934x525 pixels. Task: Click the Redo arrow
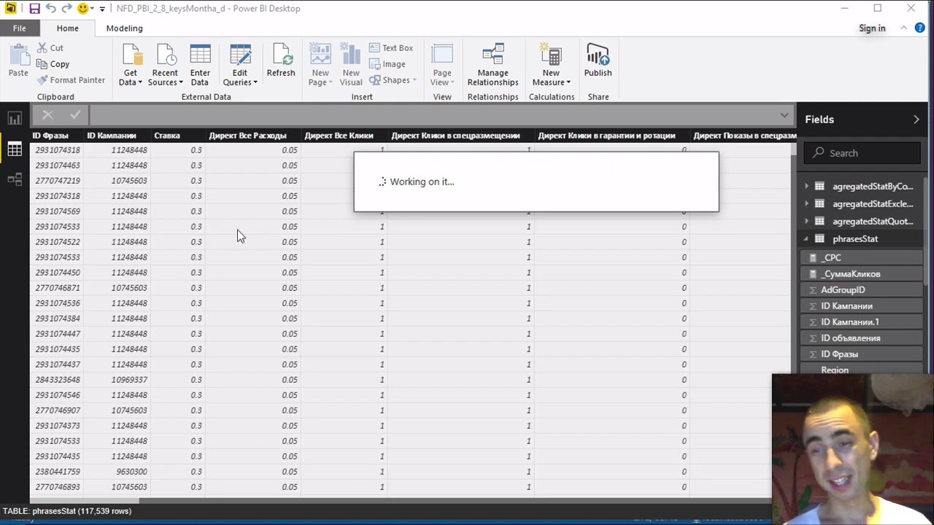coord(66,9)
